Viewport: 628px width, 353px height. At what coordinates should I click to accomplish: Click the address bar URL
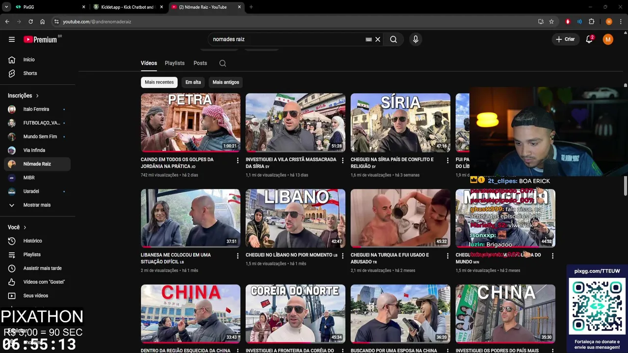[x=97, y=22]
